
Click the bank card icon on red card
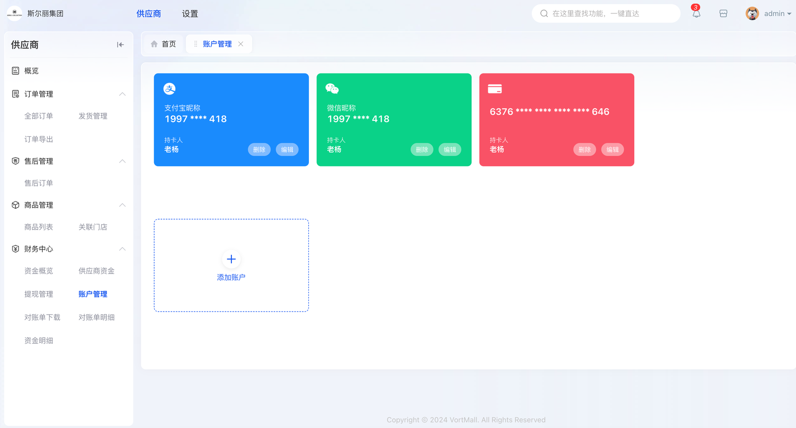pos(495,89)
